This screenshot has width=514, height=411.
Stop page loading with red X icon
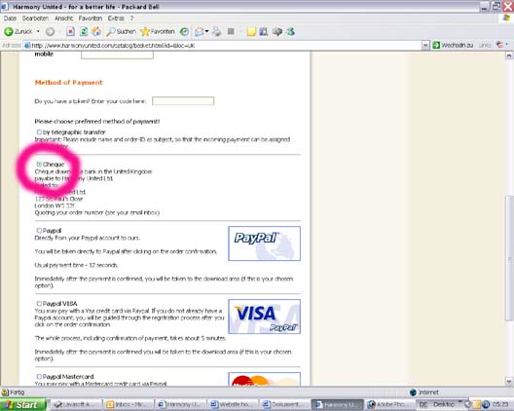point(70,31)
